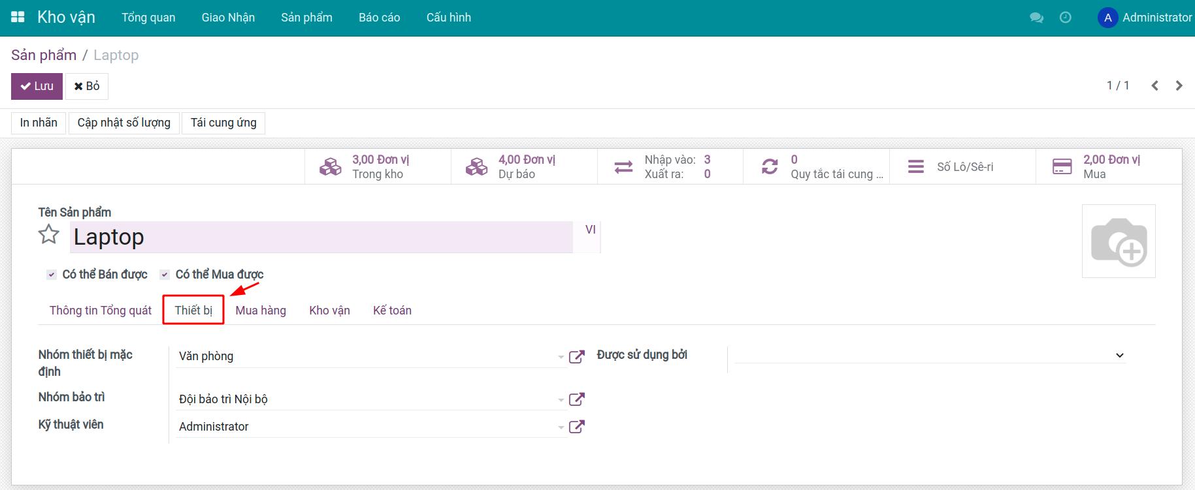
Task: Expand the Được sử dụng bởi dropdown
Action: 1119,356
